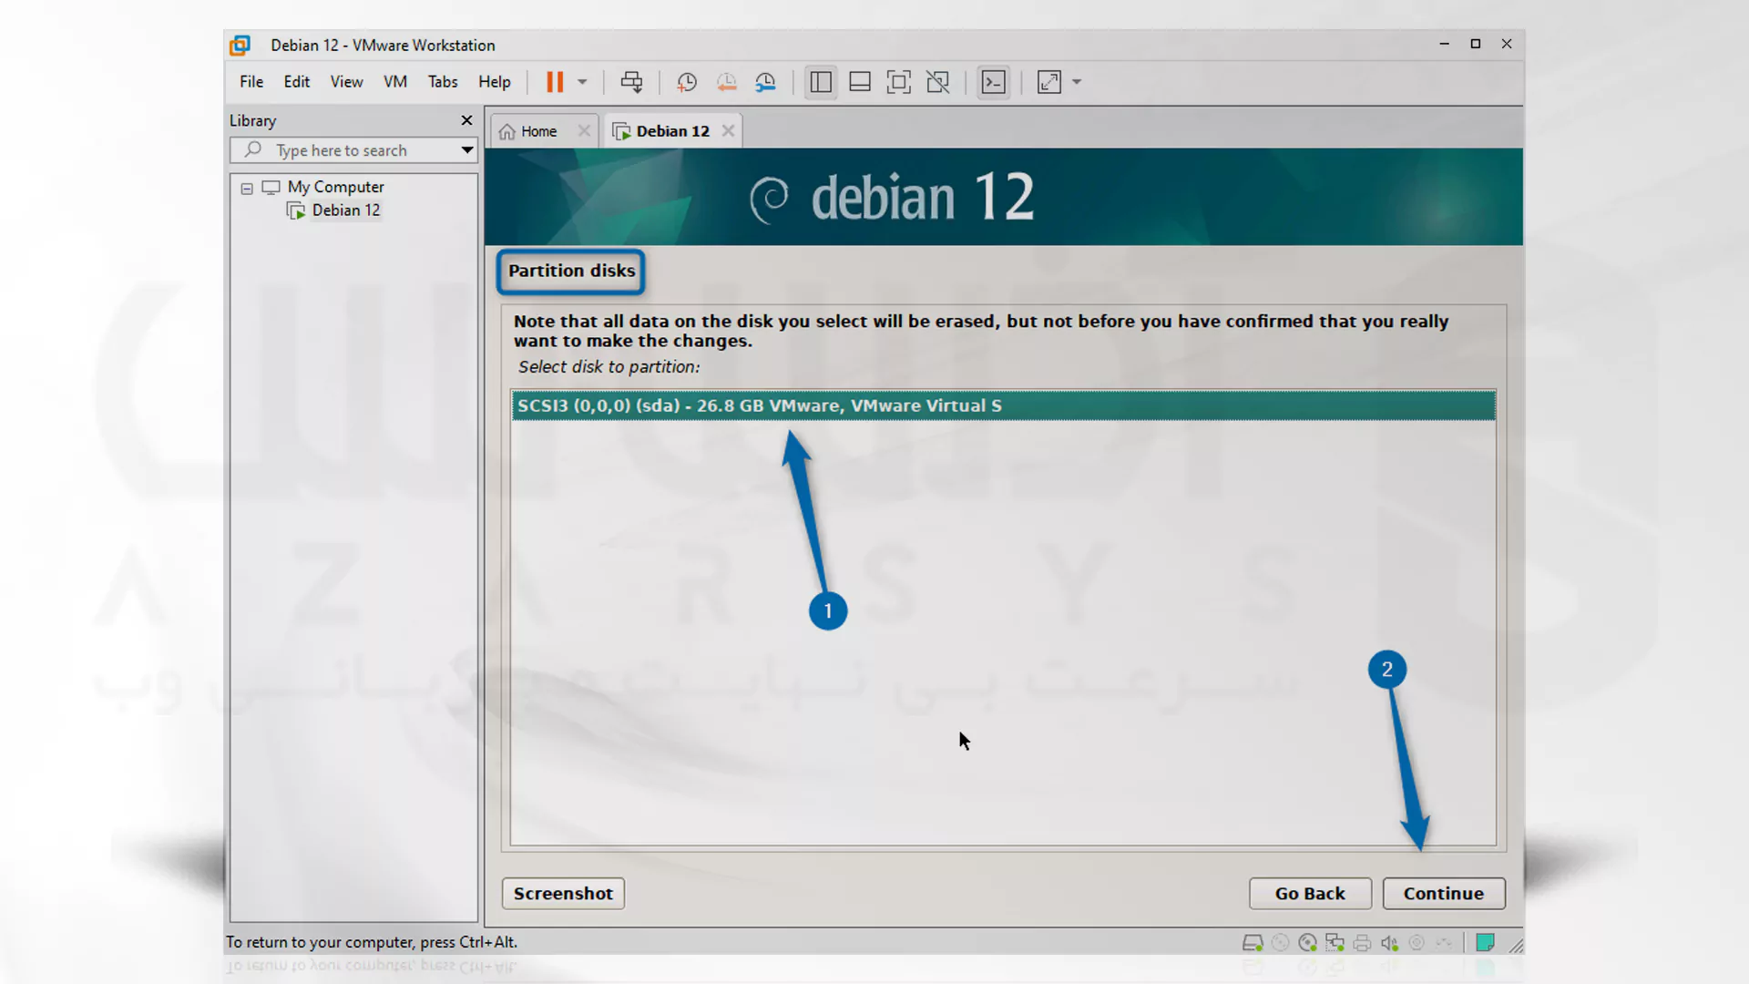Open the VM menu
This screenshot has width=1749, height=984.
(395, 82)
